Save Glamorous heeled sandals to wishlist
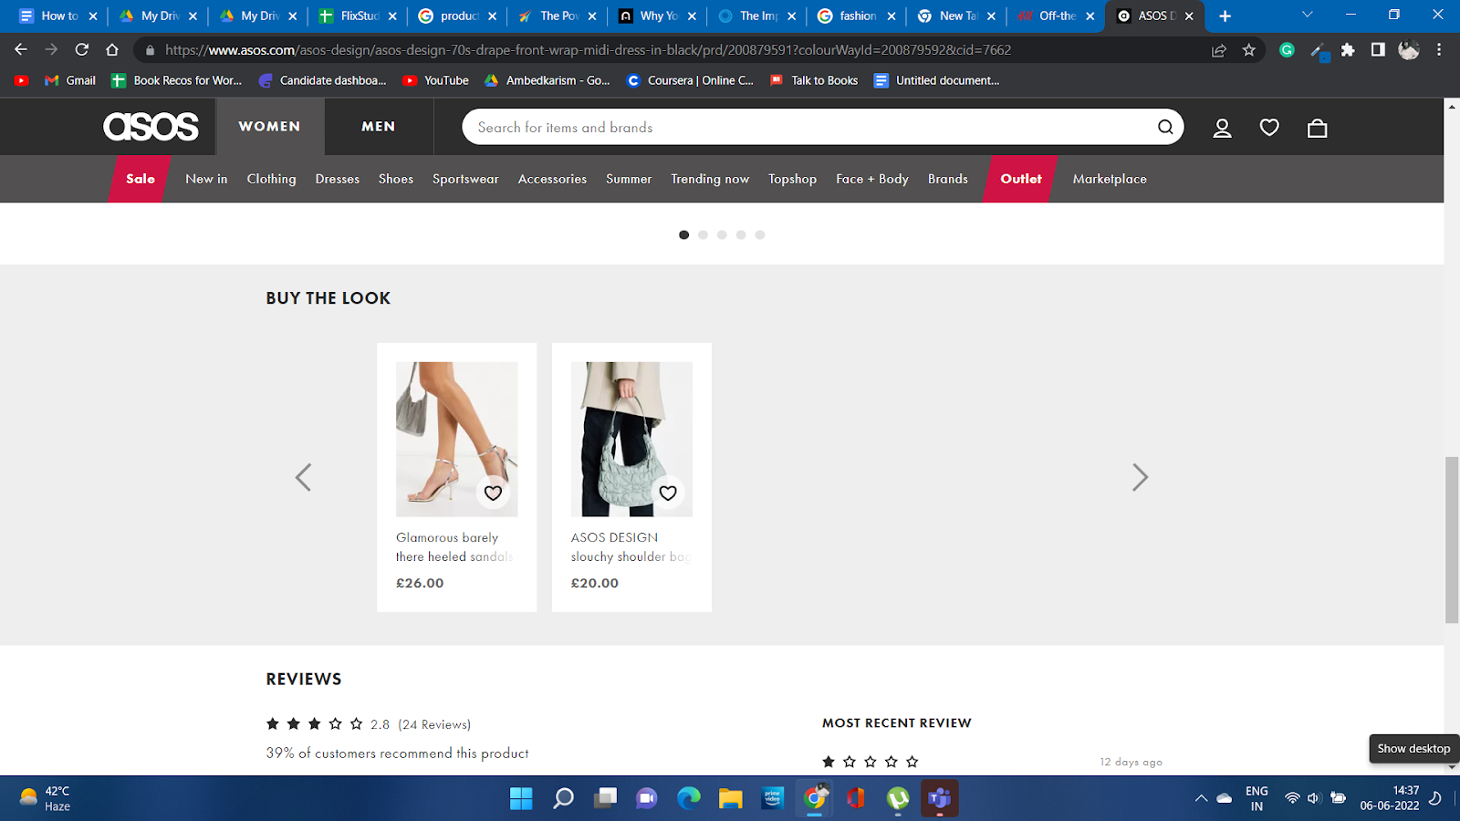 coord(493,493)
